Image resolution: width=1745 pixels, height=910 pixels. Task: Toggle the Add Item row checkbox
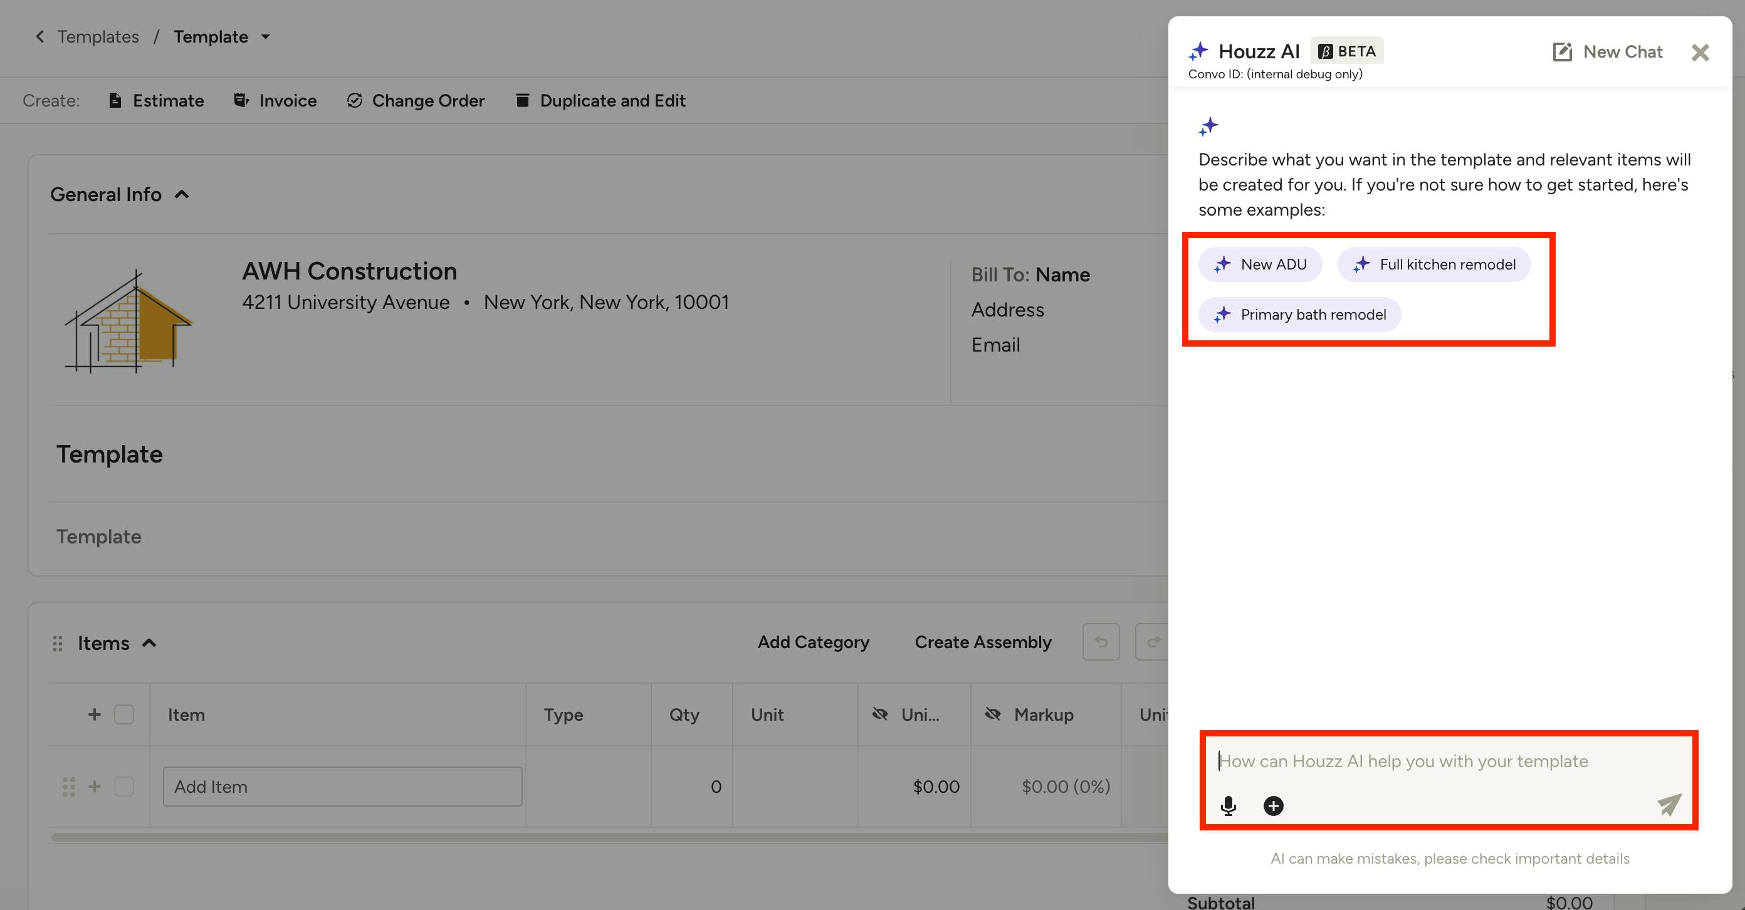(124, 786)
